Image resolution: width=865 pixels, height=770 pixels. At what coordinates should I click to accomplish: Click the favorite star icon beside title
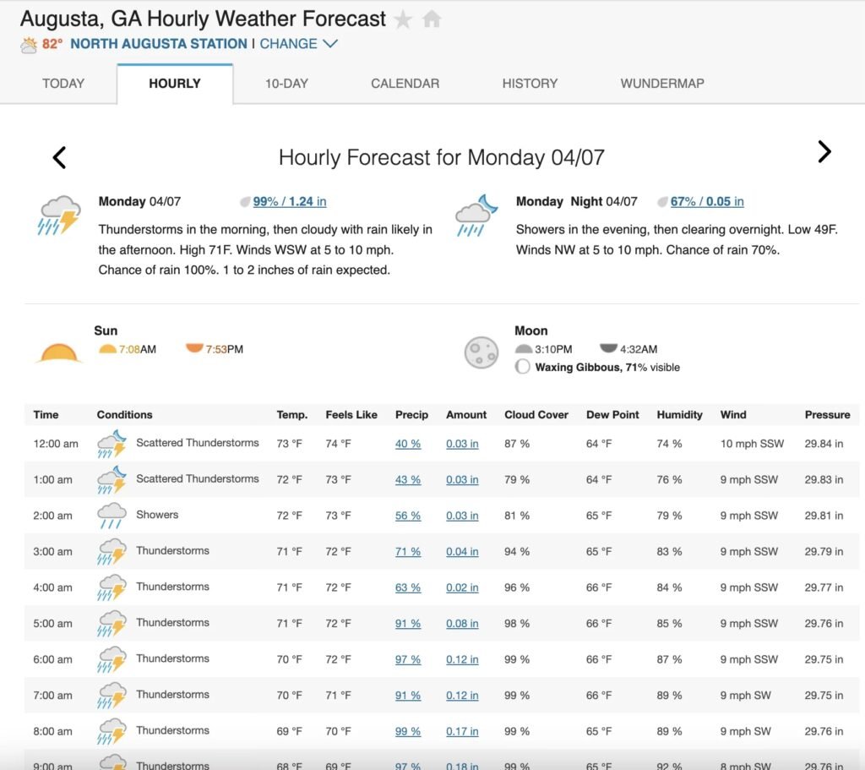403,19
